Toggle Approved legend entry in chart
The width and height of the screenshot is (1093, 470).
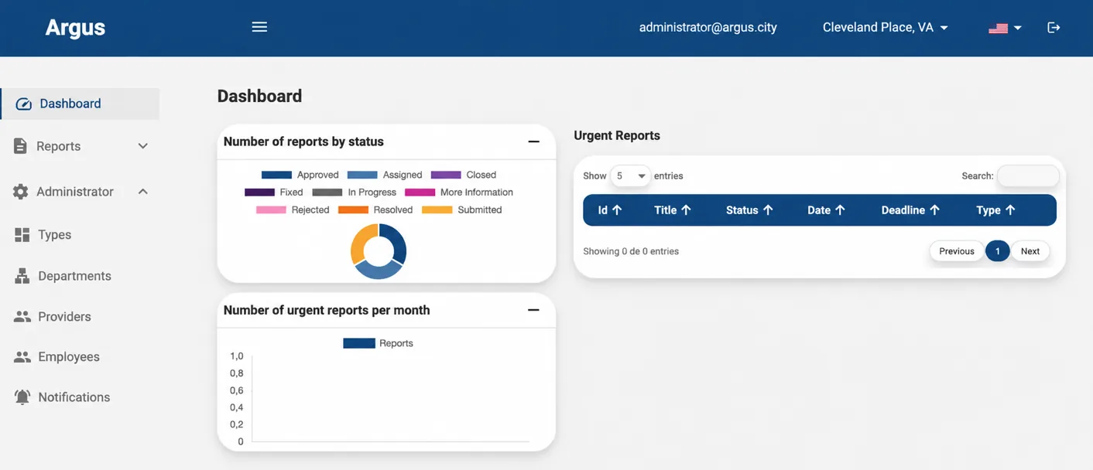click(x=300, y=175)
